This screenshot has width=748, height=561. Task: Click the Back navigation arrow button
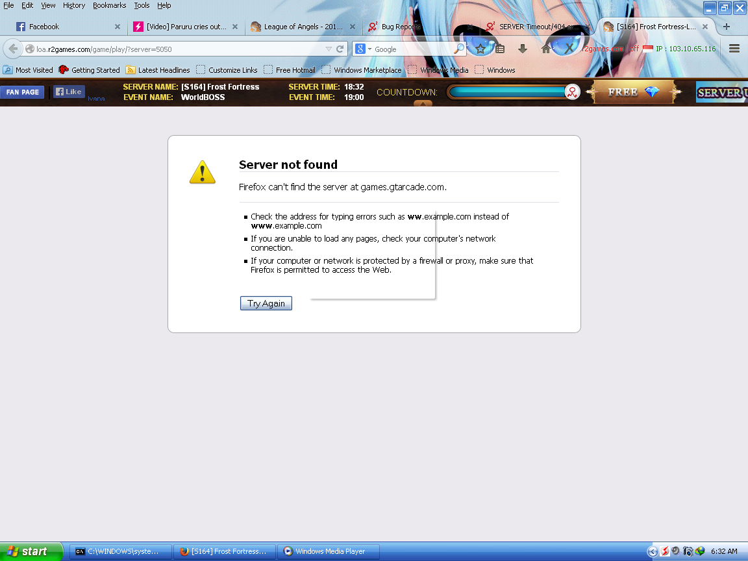13,49
